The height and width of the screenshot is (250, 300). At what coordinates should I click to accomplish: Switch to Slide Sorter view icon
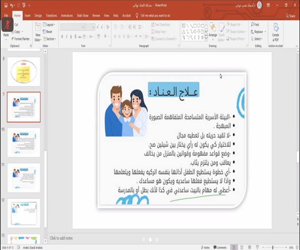[x=242, y=247]
